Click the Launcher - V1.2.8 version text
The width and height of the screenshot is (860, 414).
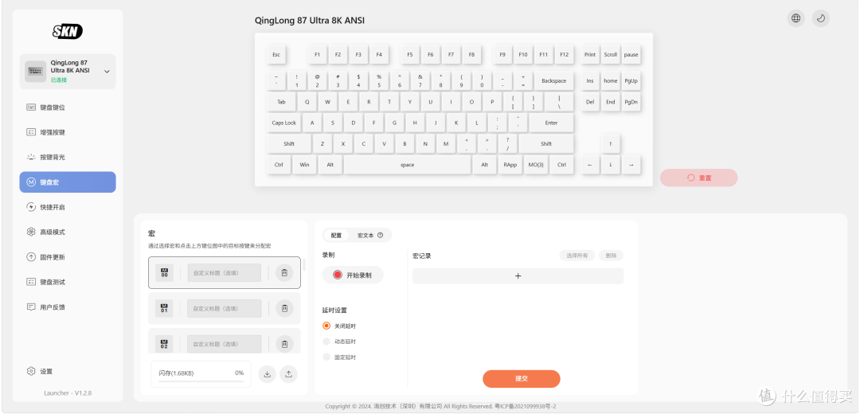pyautogui.click(x=68, y=393)
